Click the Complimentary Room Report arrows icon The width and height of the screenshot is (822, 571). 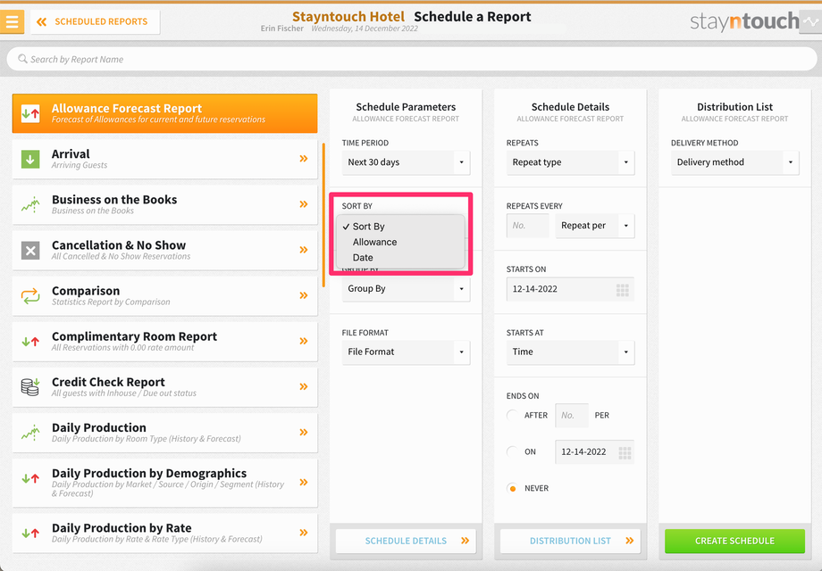pos(30,341)
